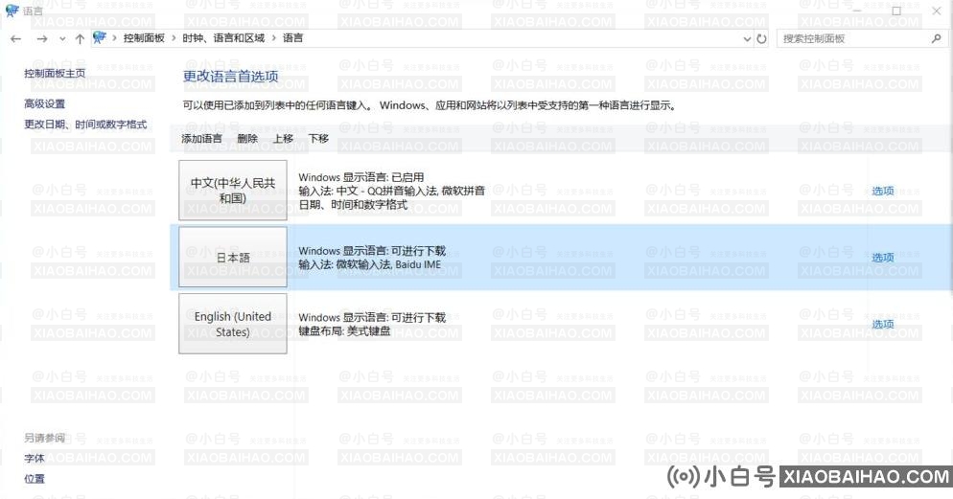
Task: Maximize the 语言 window
Action: tap(896, 11)
